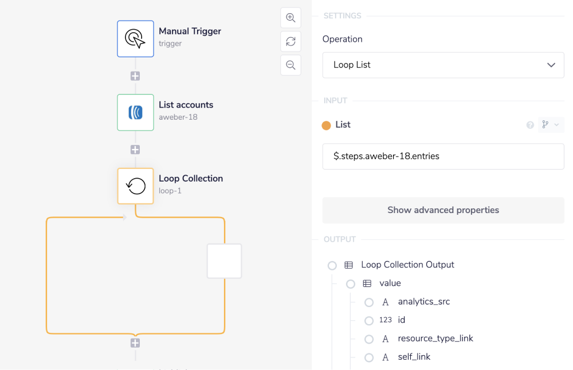Reset the canvas view with refresh icon
Screen dimensions: 573x370
(x=291, y=41)
